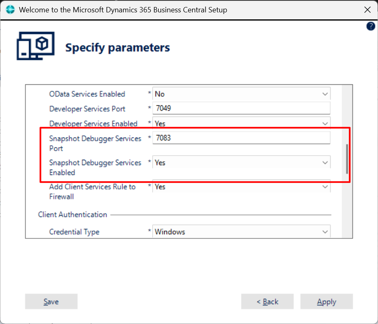Go to previous step with Back
378x324 pixels.
(x=267, y=302)
